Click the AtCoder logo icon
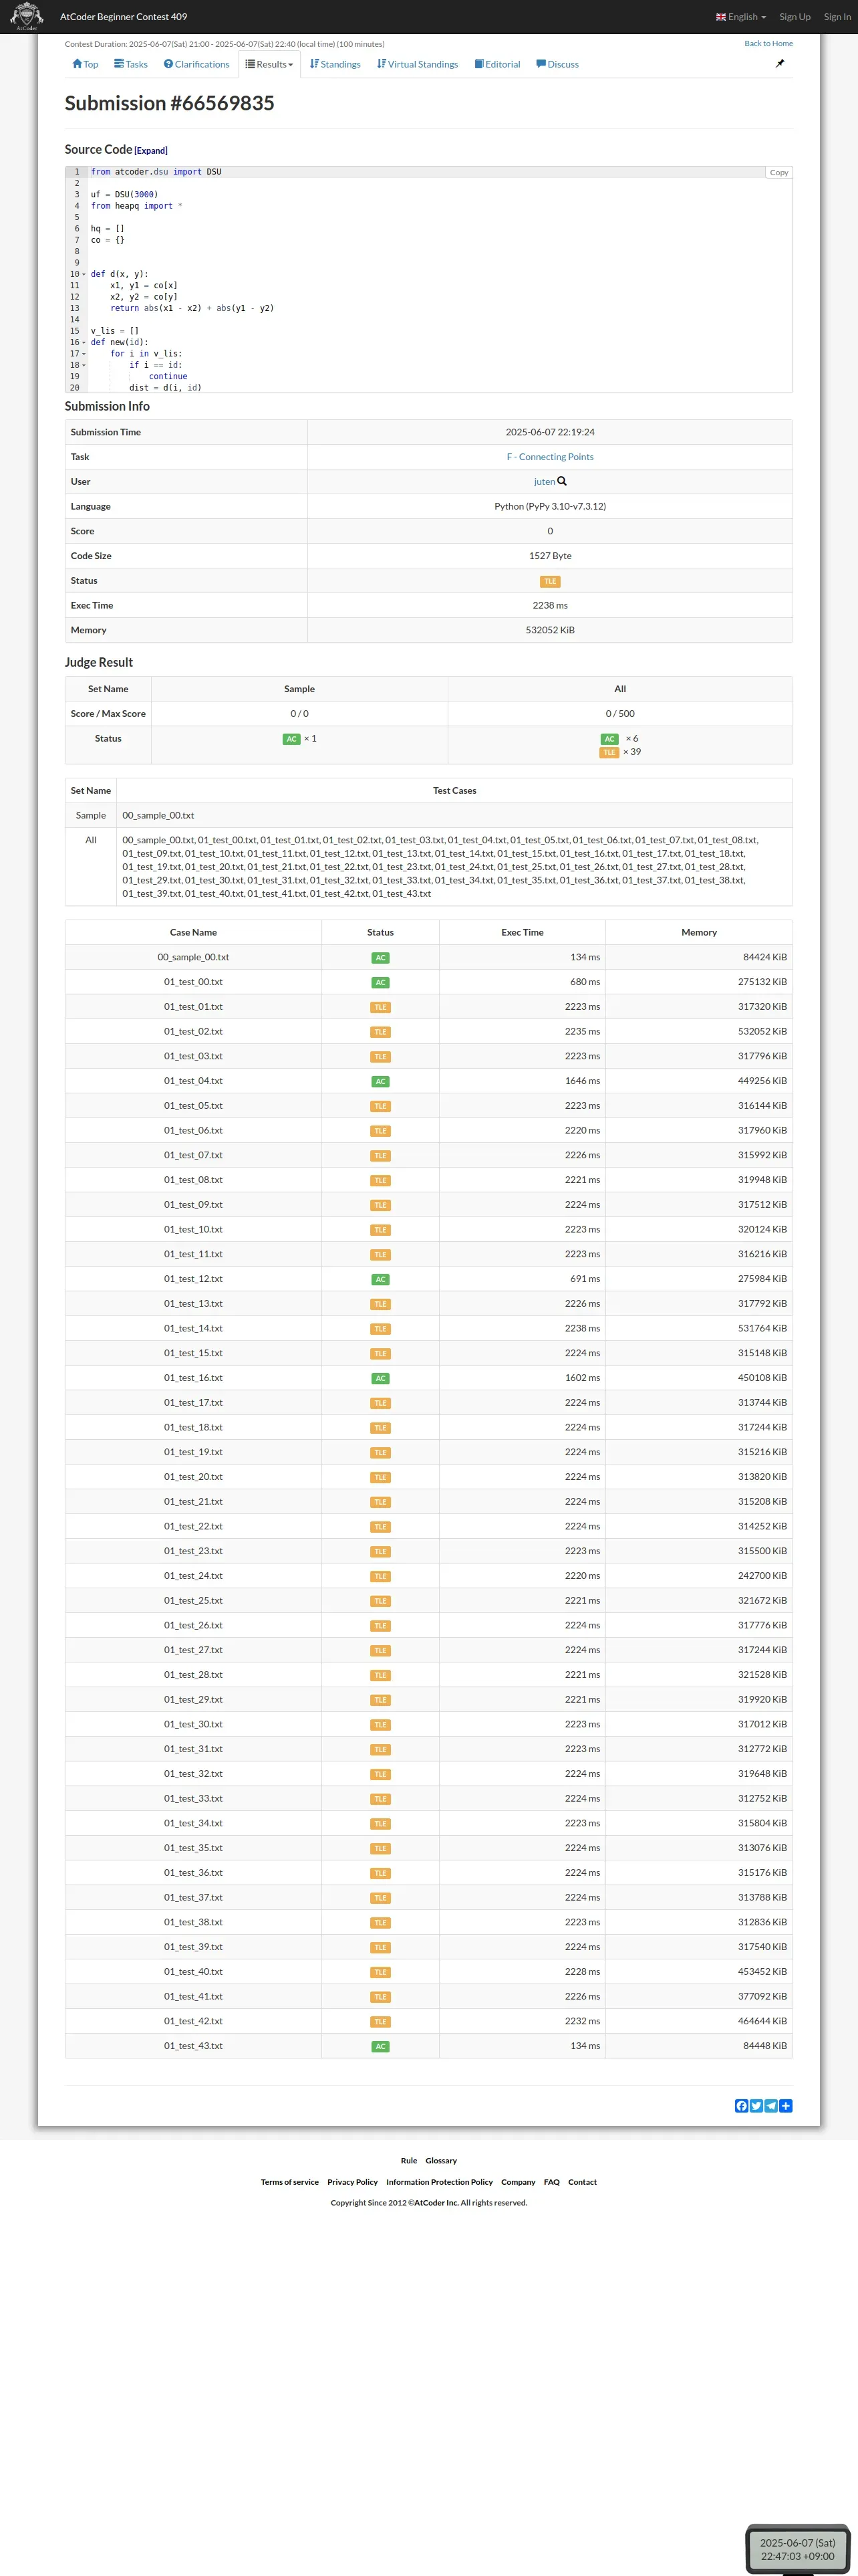Image resolution: width=858 pixels, height=2576 pixels. pos(27,16)
